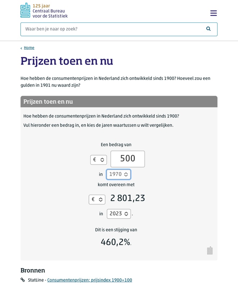Image resolution: width=238 pixels, height=288 pixels.
Task: Click the amount field containing 500
Action: point(128,159)
